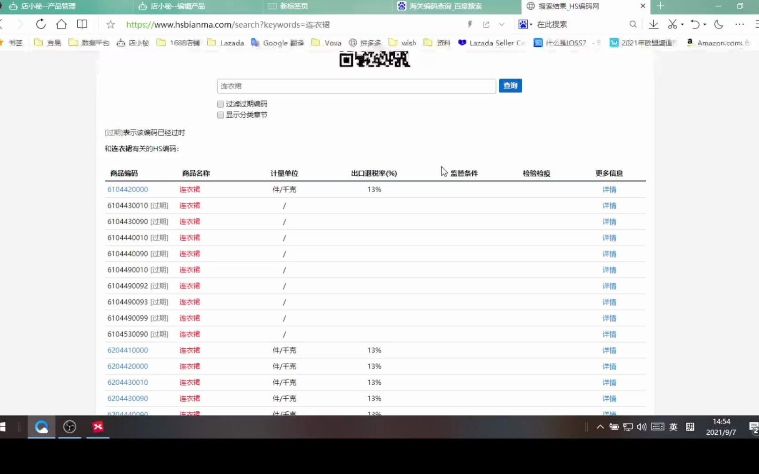Open the on-screen keyboard tray icon

(x=657, y=427)
